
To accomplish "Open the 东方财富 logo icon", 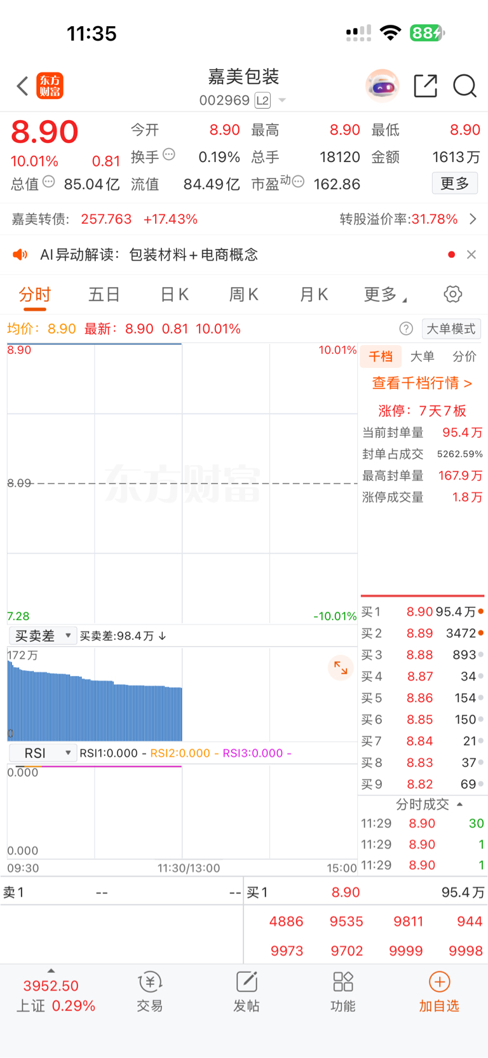I will tap(50, 86).
